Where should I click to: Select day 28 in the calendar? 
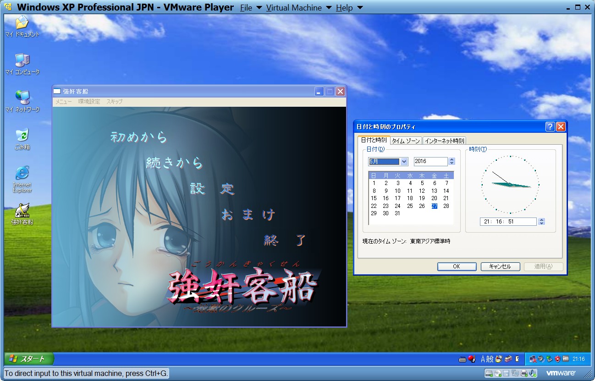[x=446, y=206]
